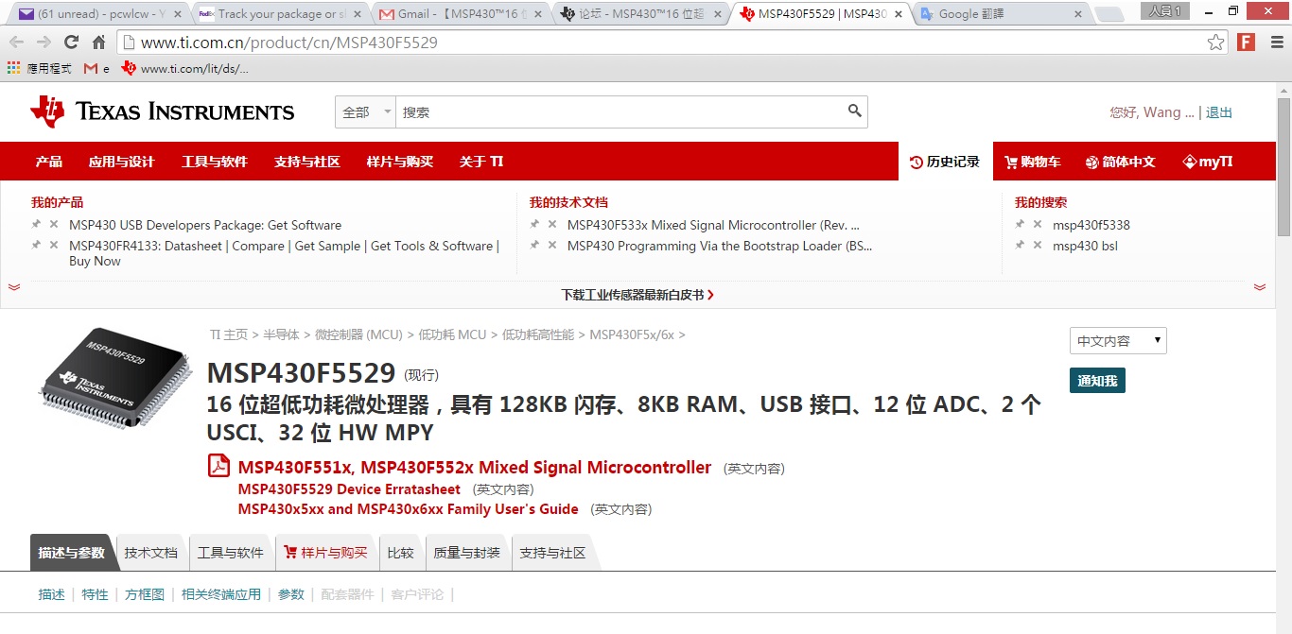Remove MSP430 USB Developers Package entry
The height and width of the screenshot is (634, 1292).
click(54, 225)
